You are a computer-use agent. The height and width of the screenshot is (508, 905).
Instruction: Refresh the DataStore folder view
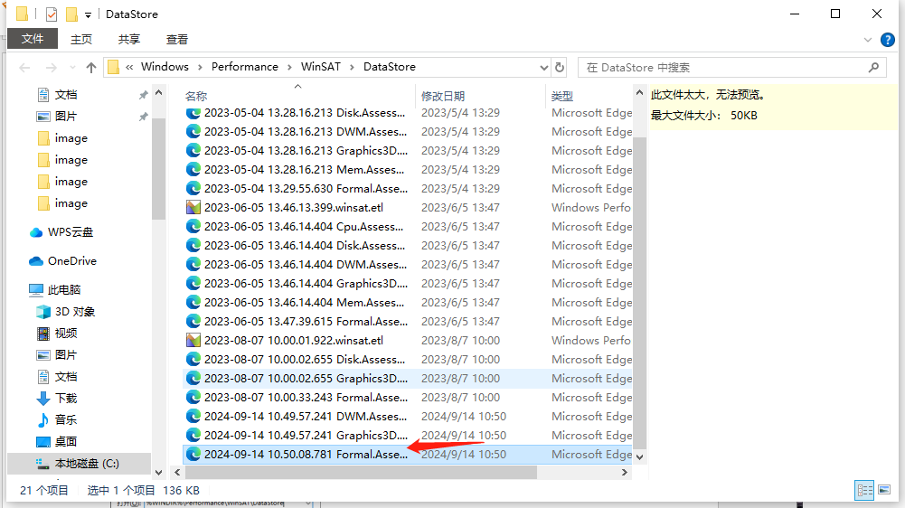[x=560, y=68]
